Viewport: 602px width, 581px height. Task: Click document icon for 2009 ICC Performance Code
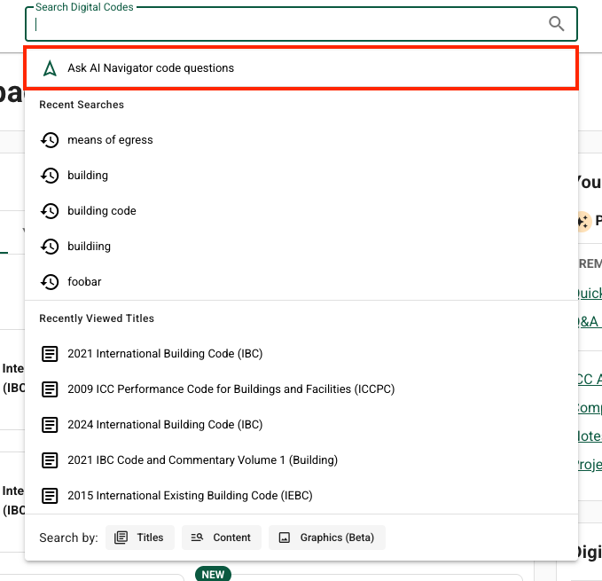[x=50, y=389]
